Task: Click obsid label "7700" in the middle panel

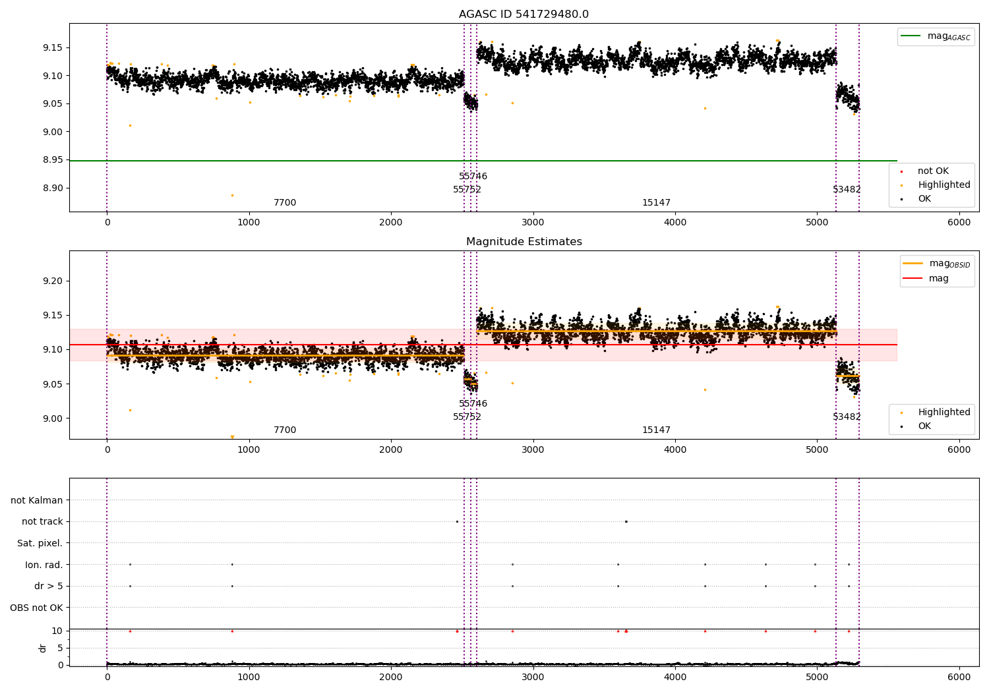Action: (285, 430)
